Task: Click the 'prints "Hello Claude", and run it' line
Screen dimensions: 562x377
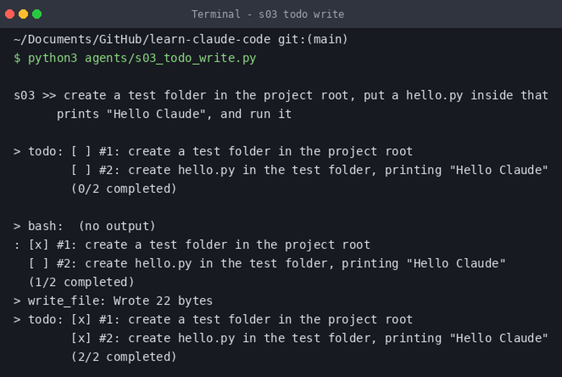Action: 174,114
